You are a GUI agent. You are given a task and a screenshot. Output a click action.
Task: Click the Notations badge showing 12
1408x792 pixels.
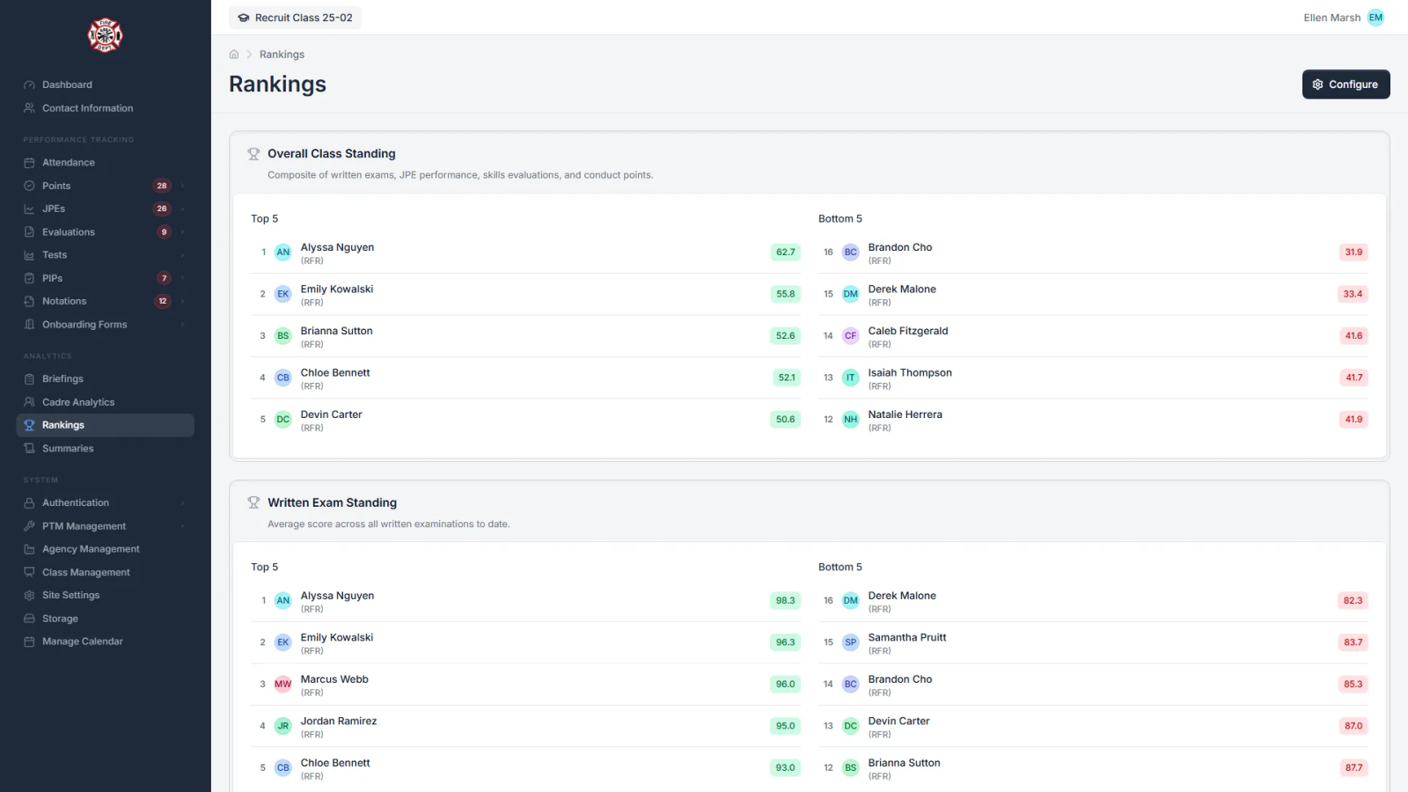coord(162,301)
